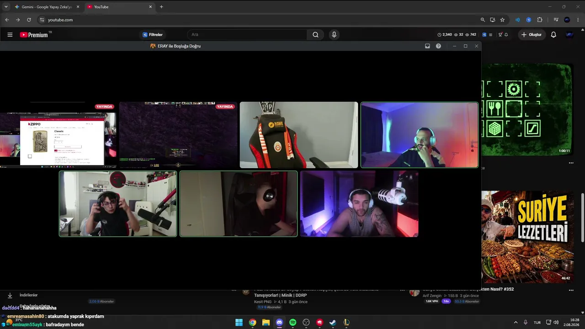Open the media control toolbar icon
Screen dimensions: 585x329
[556, 20]
